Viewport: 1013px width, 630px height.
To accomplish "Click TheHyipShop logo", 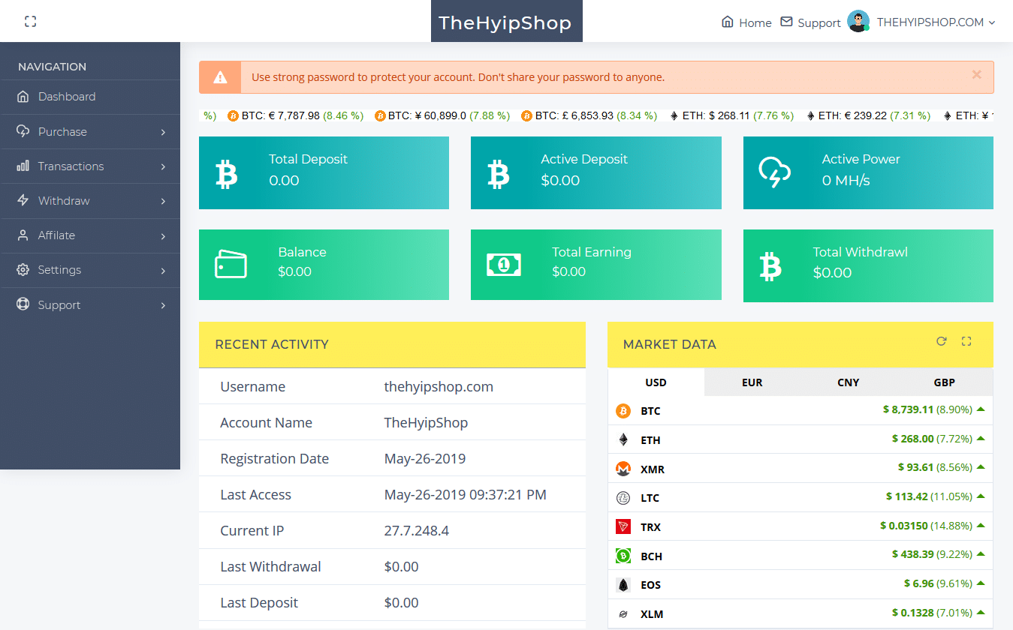I will [x=506, y=22].
